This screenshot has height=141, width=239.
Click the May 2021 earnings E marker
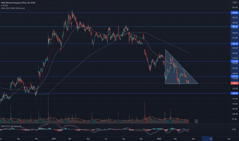[92, 121]
